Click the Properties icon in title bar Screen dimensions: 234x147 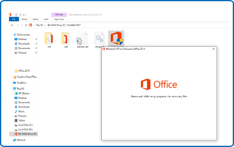pos(16,15)
